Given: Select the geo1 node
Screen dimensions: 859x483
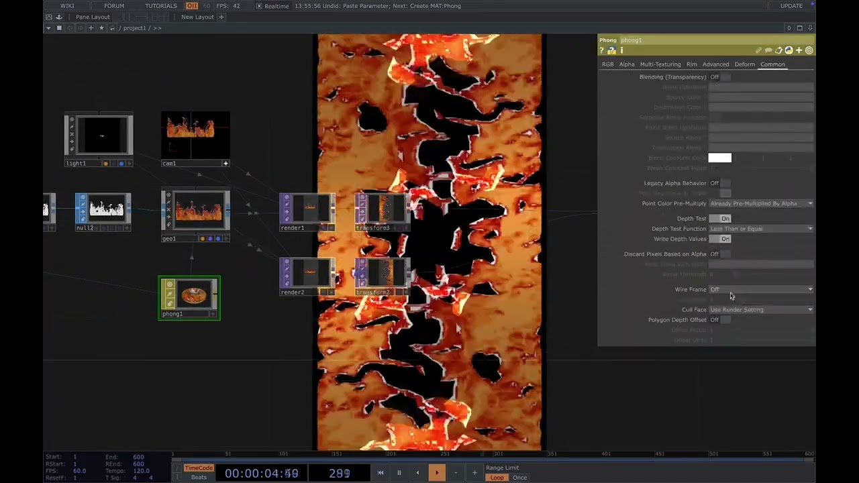Looking at the screenshot, I should click(195, 216).
